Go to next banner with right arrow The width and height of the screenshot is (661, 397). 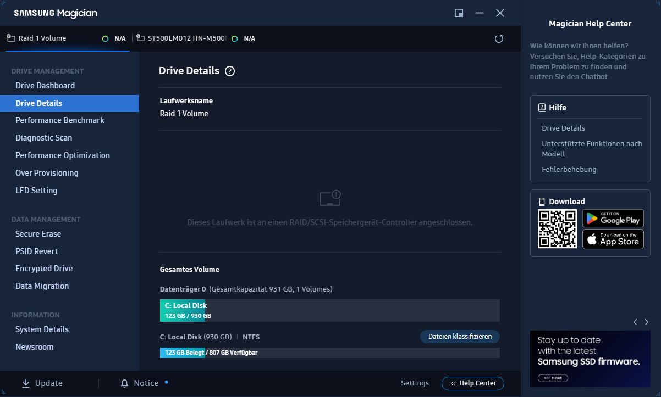click(x=647, y=322)
